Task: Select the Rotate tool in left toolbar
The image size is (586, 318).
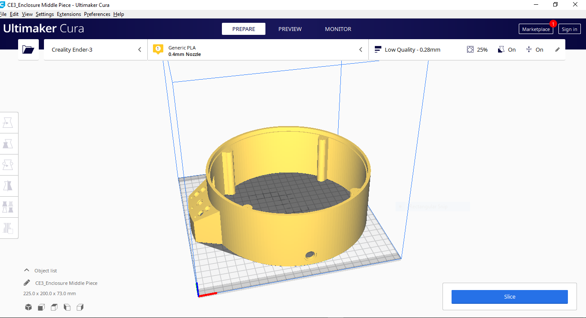Action: 8,165
